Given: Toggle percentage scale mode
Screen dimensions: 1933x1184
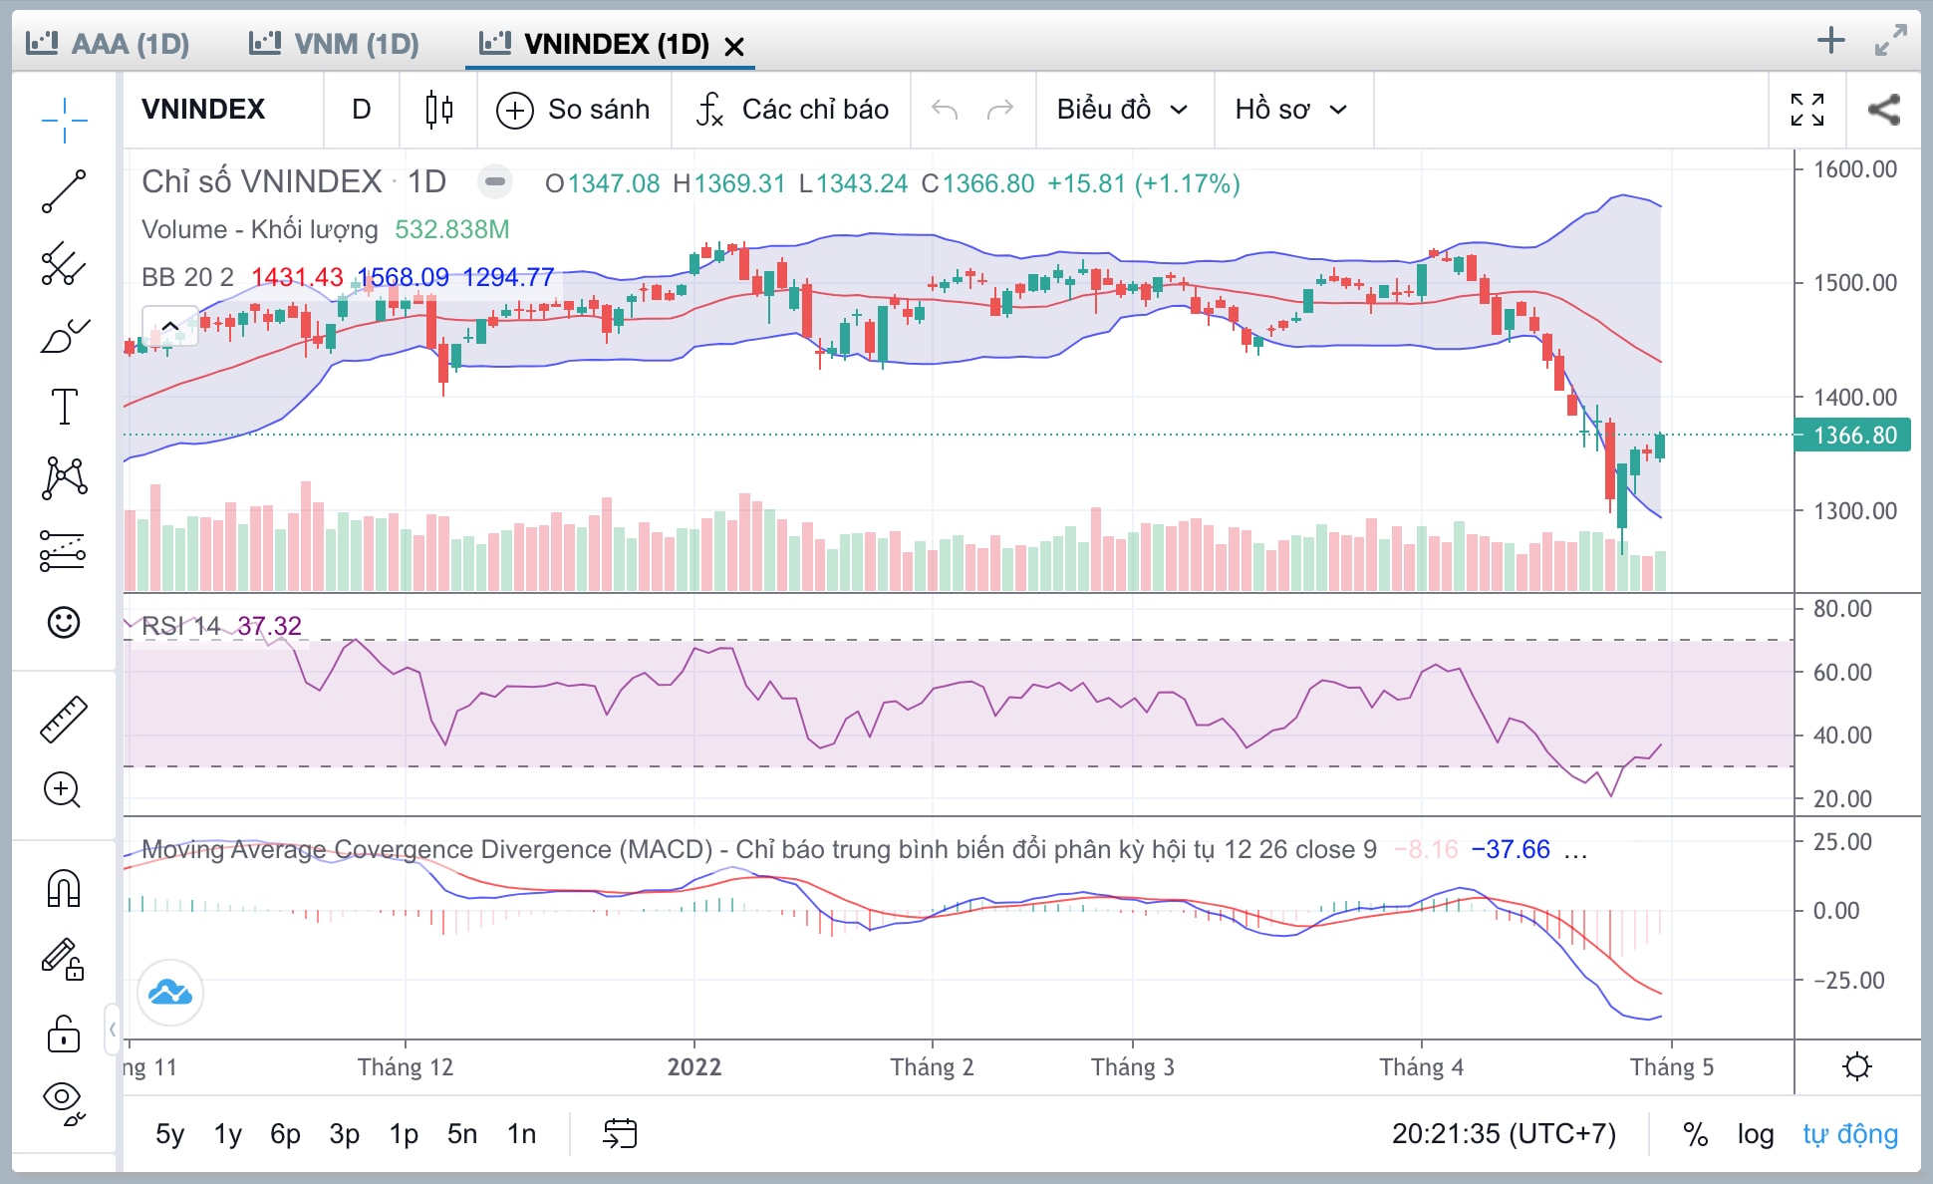Looking at the screenshot, I should [1695, 1134].
